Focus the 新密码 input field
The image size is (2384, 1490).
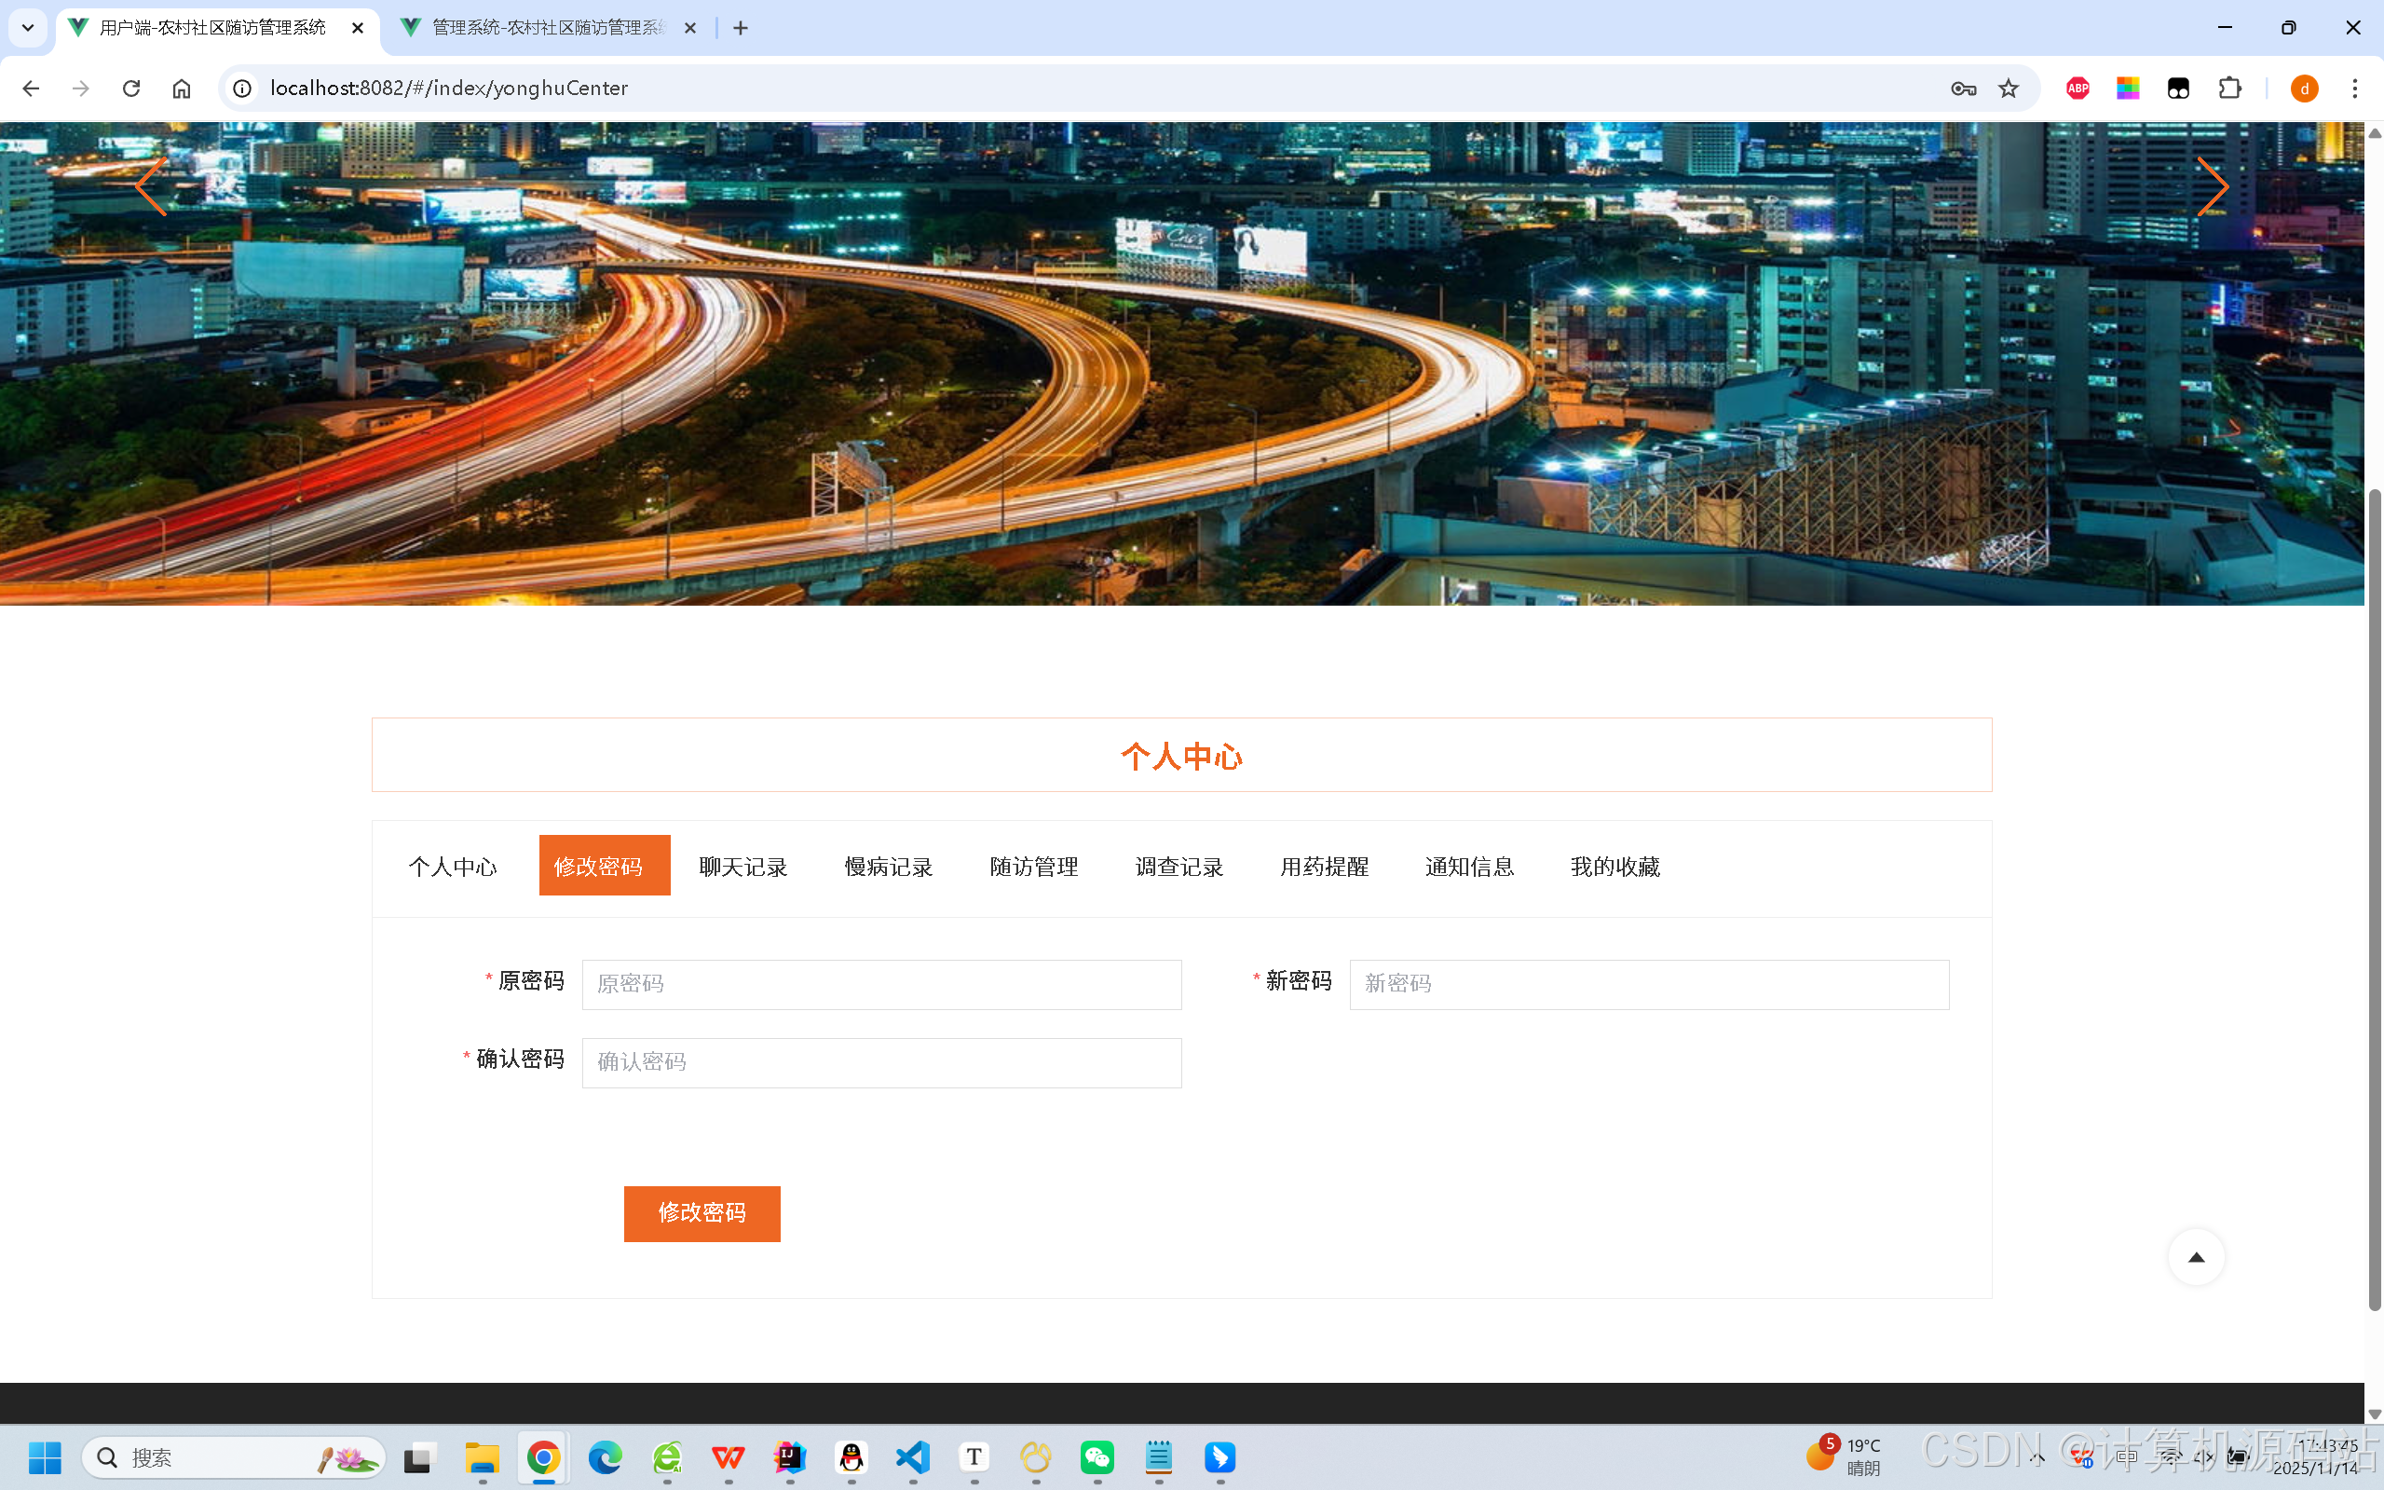click(x=1649, y=984)
